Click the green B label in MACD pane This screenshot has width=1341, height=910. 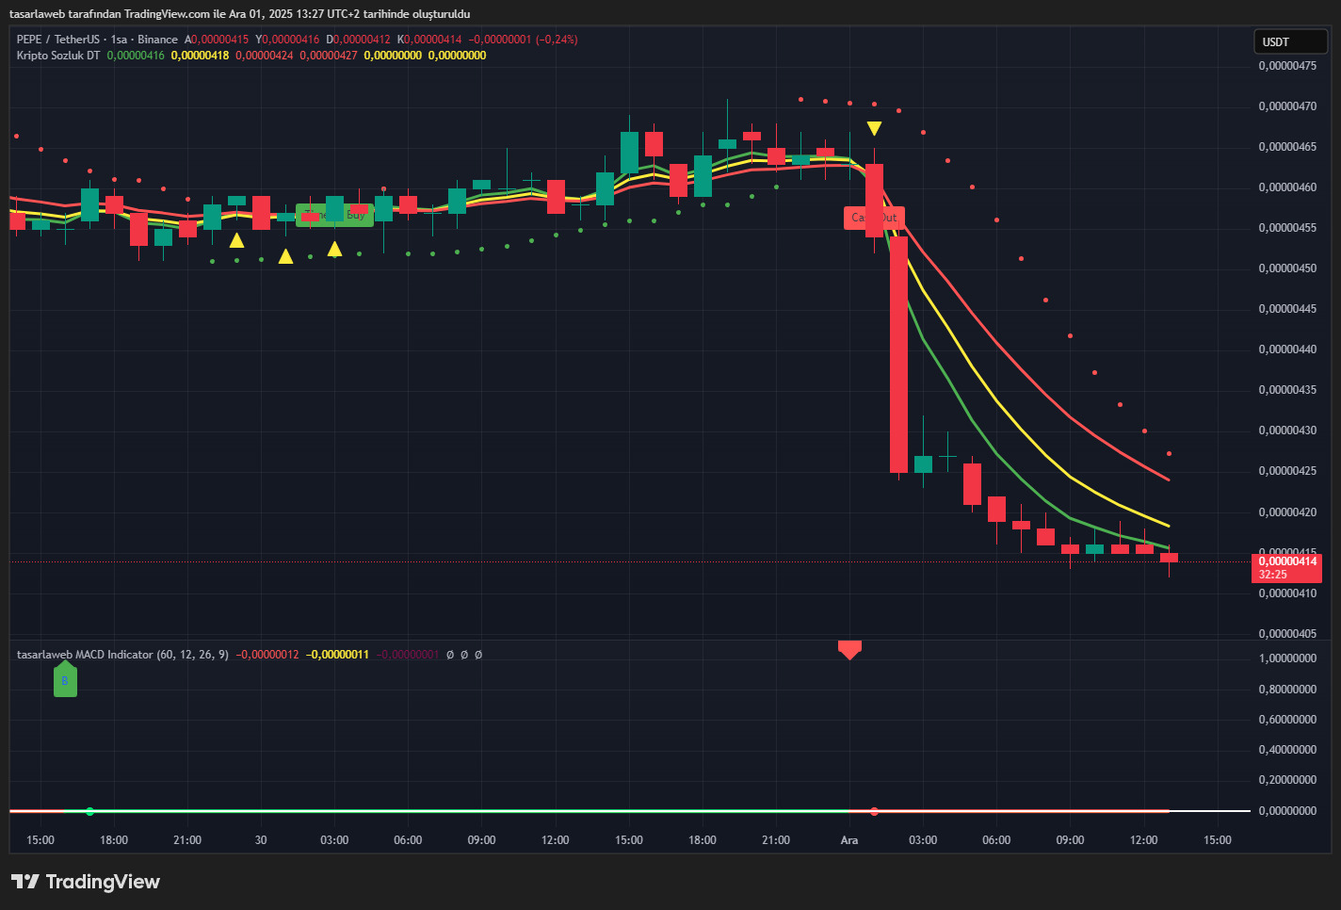pyautogui.click(x=65, y=680)
